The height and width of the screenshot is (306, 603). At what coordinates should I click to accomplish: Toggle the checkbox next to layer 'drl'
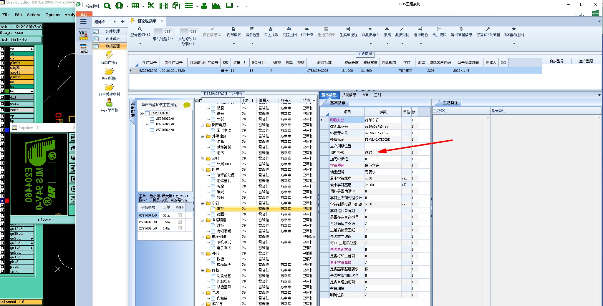(2, 97)
